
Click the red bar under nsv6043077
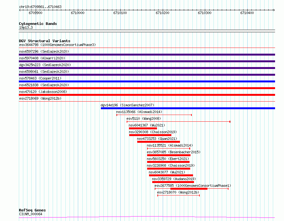coord(171,175)
